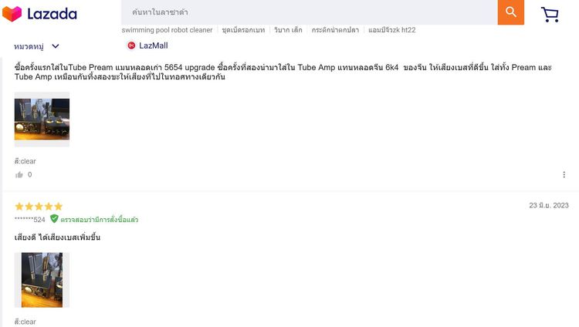The width and height of the screenshot is (579, 327).
Task: Click the chevron next to หมวดหมู่
Action: [x=56, y=46]
